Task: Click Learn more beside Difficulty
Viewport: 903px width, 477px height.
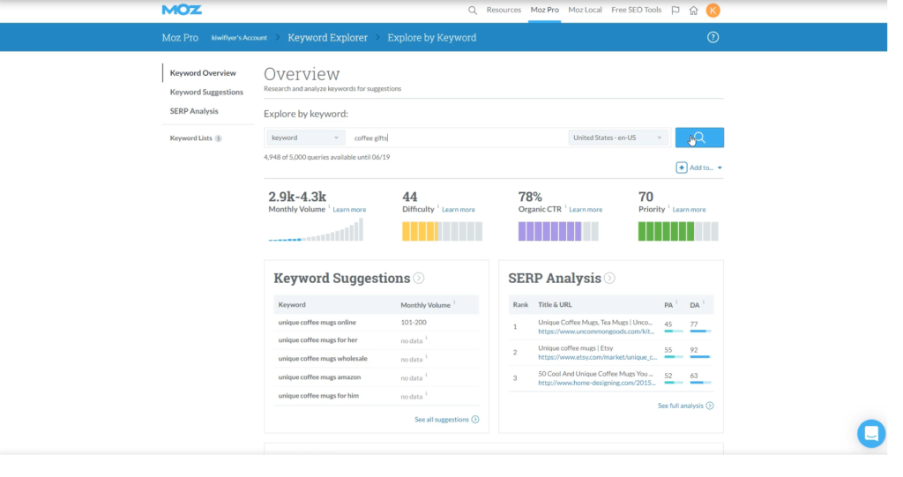Action: click(x=459, y=210)
